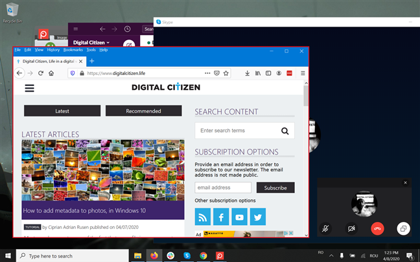Click the taskbar Type here to search box

pos(73,256)
